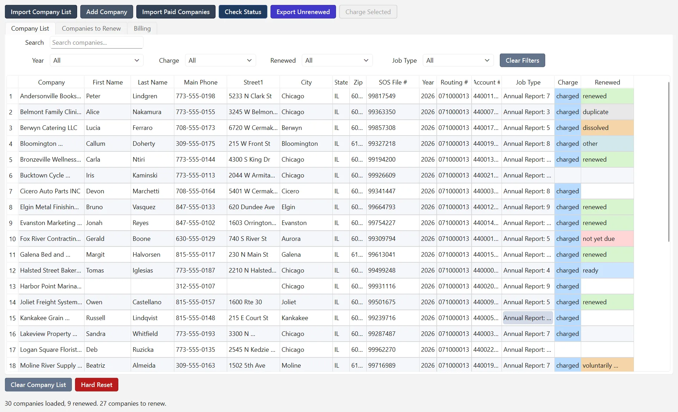
Task: Click the 'not yet due' status cell
Action: [x=607, y=239]
